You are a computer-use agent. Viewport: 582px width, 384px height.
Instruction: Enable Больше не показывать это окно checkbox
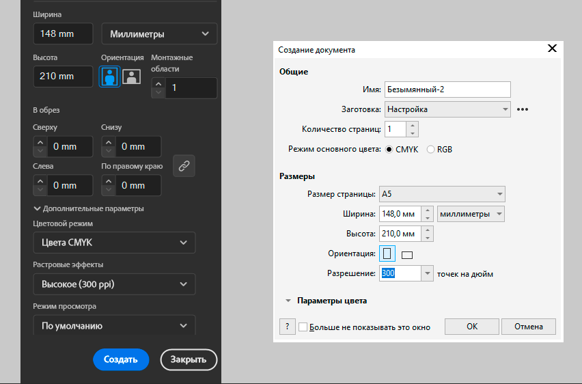pyautogui.click(x=303, y=327)
